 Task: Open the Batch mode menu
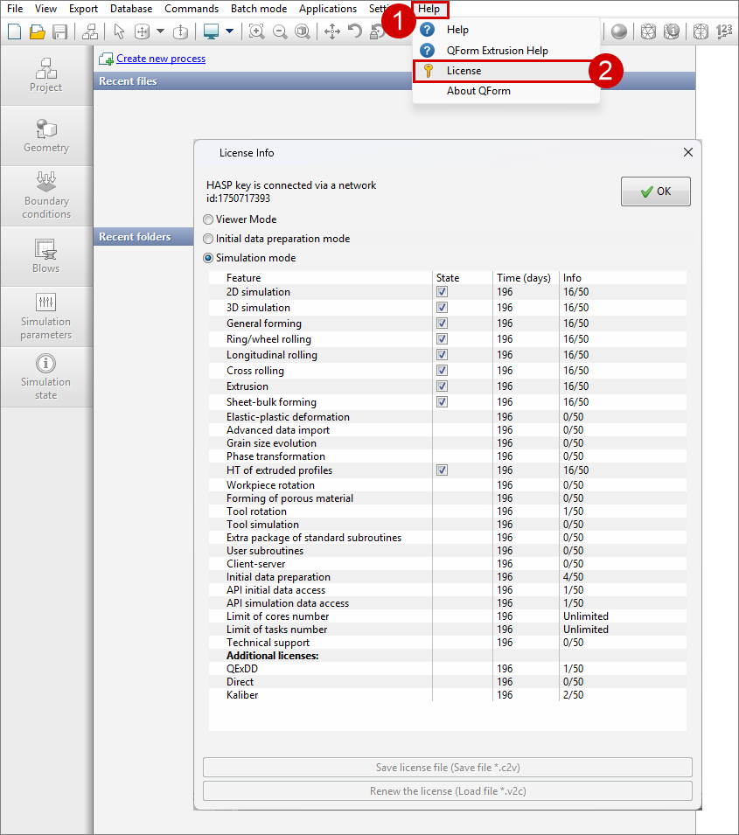point(258,9)
